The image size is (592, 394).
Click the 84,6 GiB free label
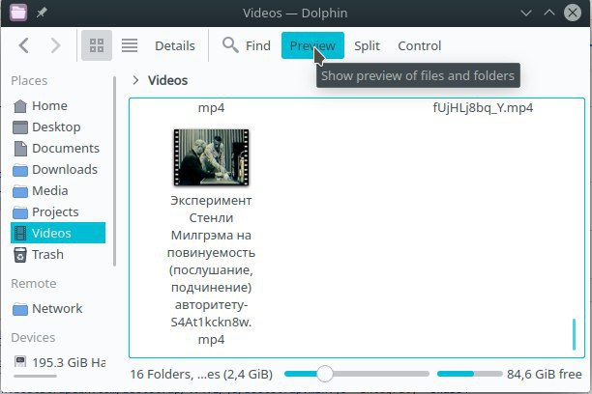coord(544,374)
